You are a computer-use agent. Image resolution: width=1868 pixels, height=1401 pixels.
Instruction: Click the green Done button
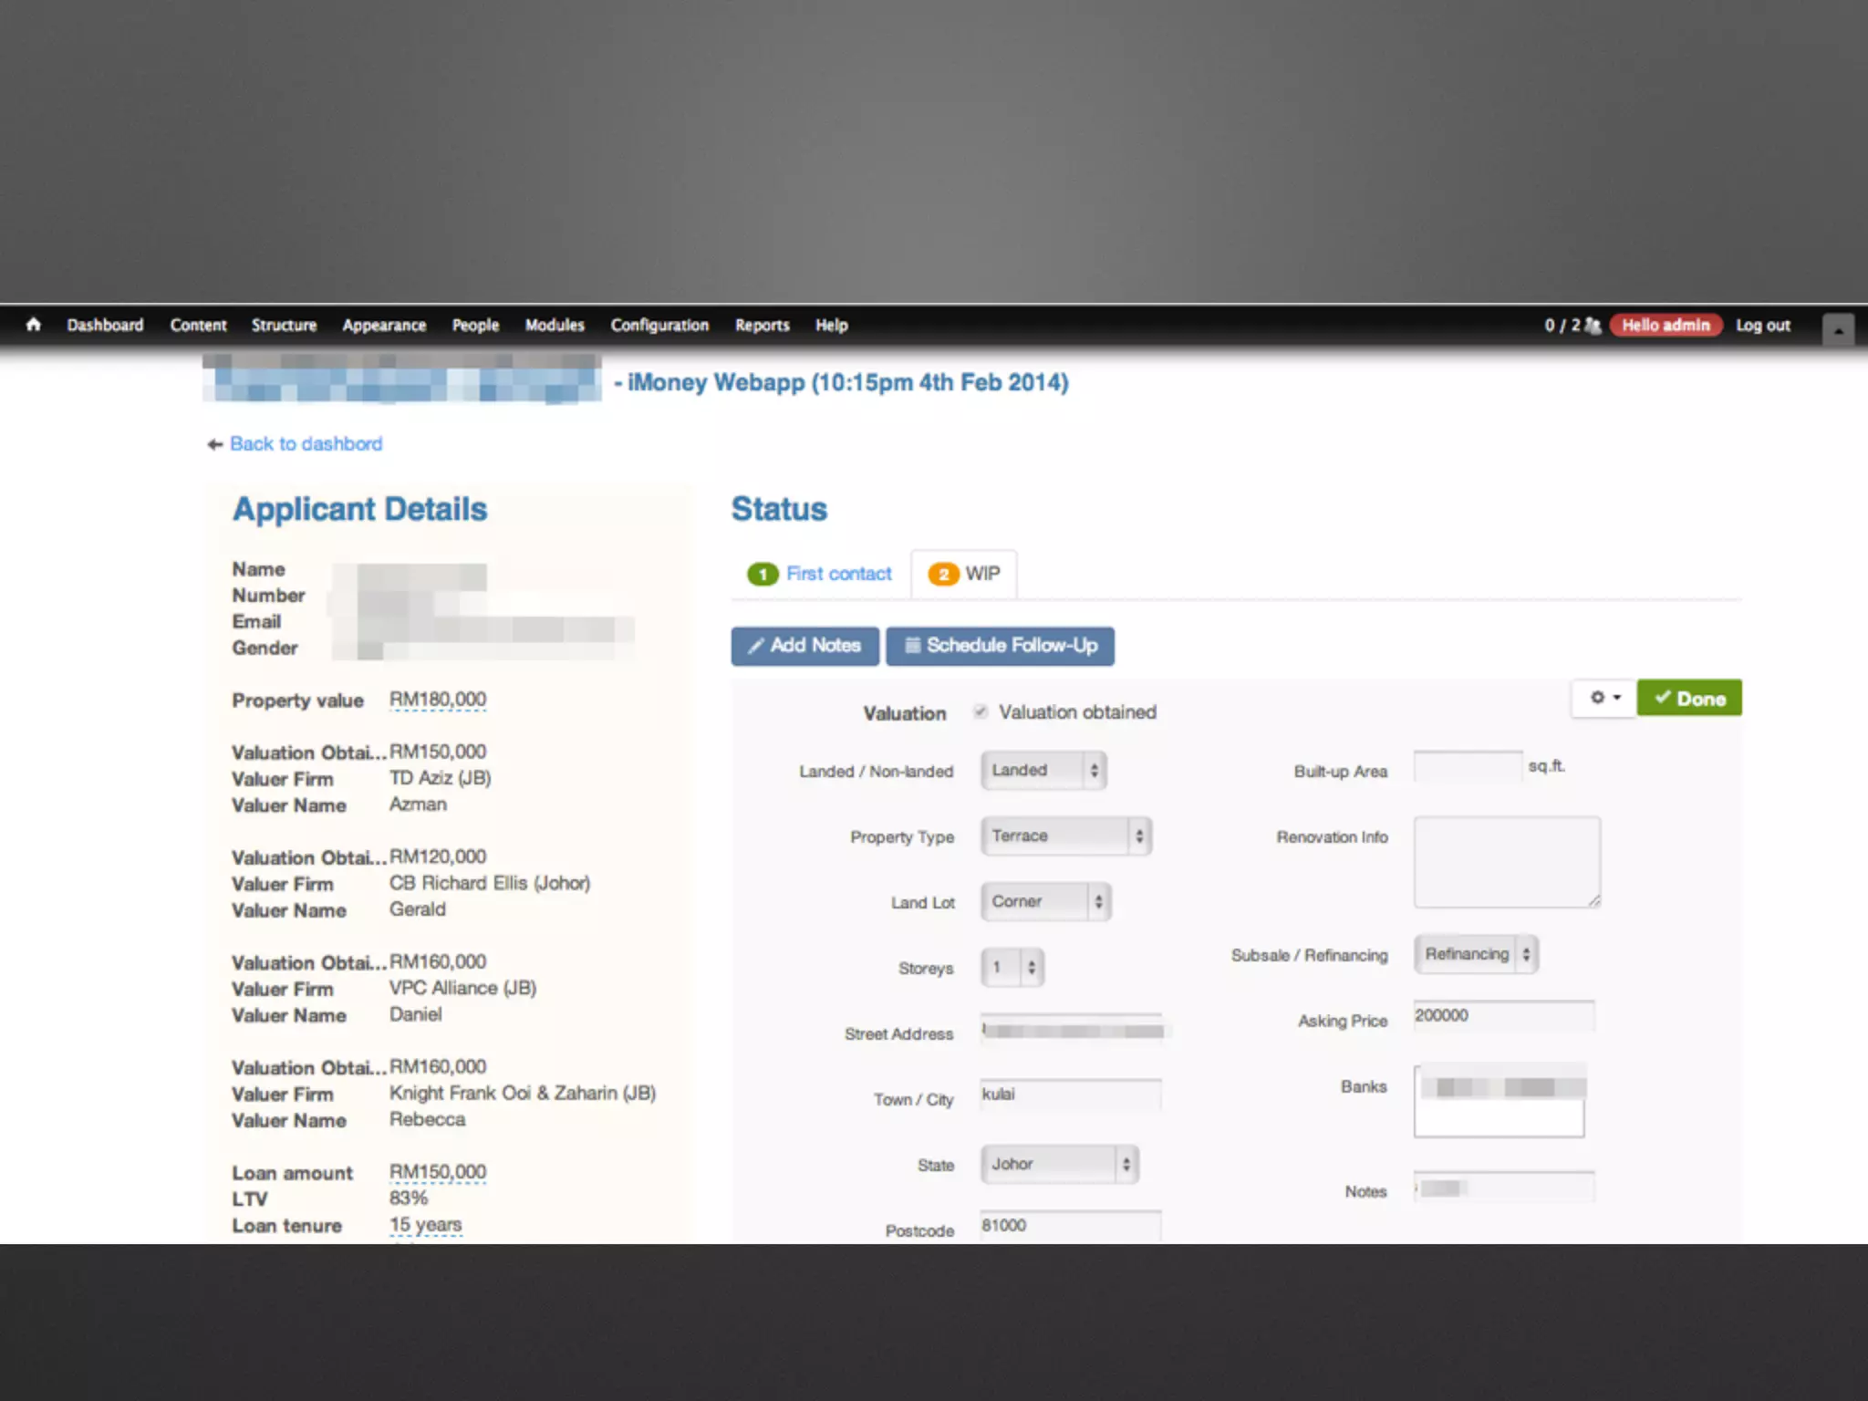click(1688, 699)
